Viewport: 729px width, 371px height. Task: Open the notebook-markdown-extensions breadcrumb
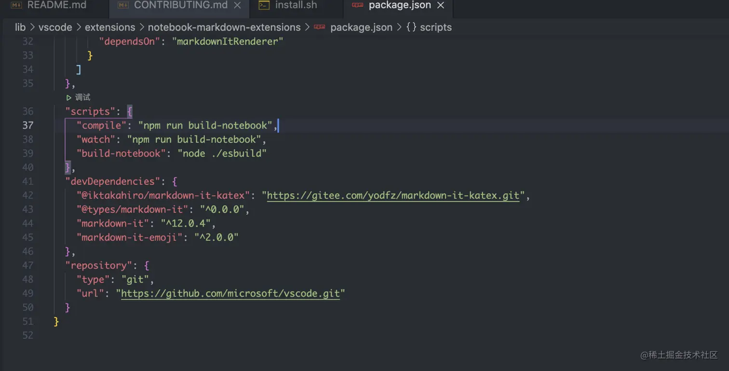pos(224,27)
